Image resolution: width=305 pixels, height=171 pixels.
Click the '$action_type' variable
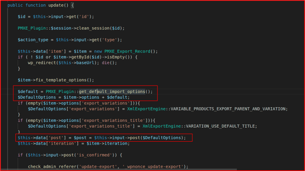[x=33, y=40]
